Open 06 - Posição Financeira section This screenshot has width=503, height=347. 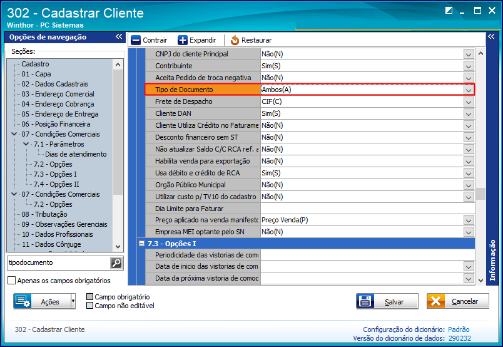tap(56, 123)
